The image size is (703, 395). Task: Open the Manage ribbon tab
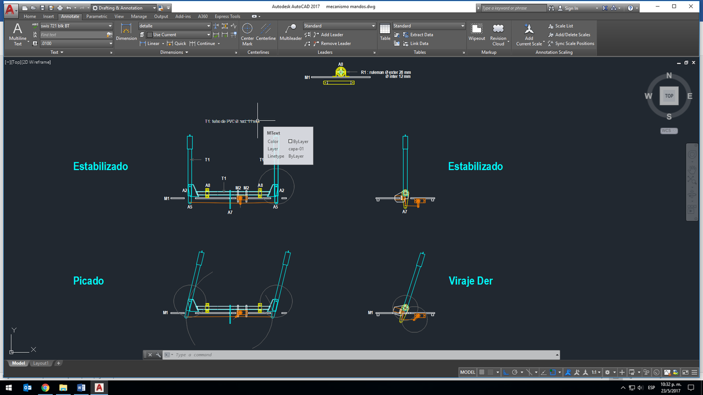point(139,16)
